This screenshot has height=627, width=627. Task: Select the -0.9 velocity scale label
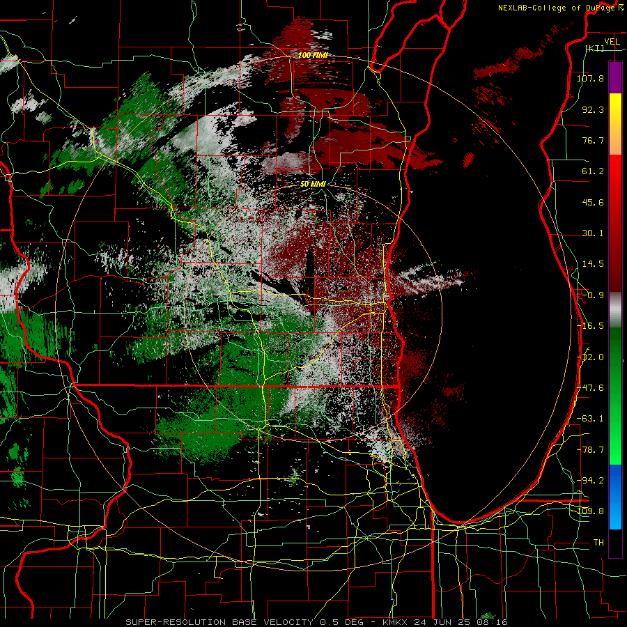click(593, 295)
